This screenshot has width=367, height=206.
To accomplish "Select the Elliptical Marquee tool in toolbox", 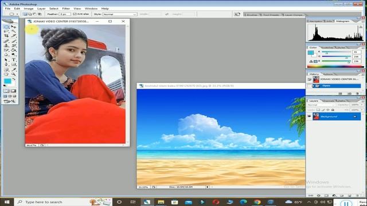I will [x=6, y=27].
